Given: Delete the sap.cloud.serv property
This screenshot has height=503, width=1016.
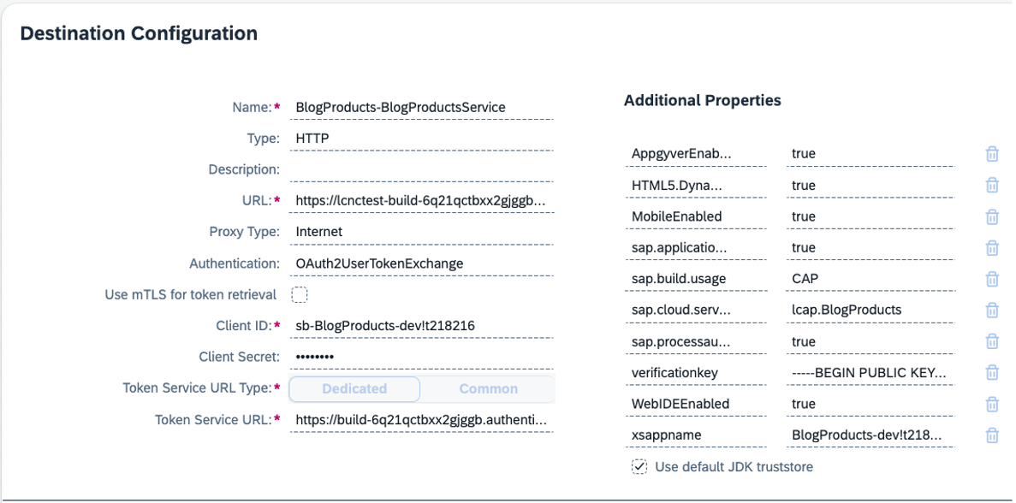Looking at the screenshot, I should (x=991, y=310).
